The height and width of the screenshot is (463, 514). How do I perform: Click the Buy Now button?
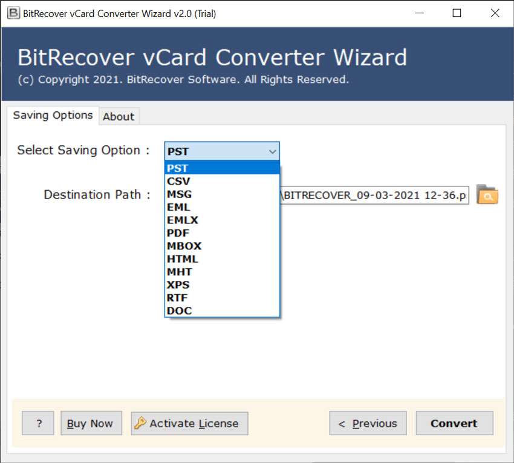point(91,423)
